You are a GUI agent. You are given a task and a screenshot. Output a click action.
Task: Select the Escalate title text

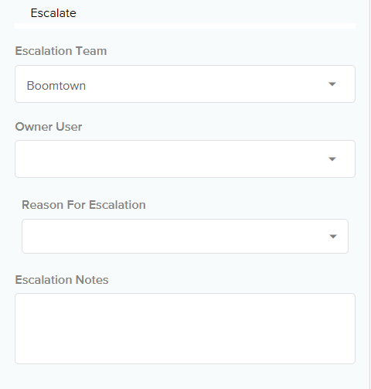53,13
